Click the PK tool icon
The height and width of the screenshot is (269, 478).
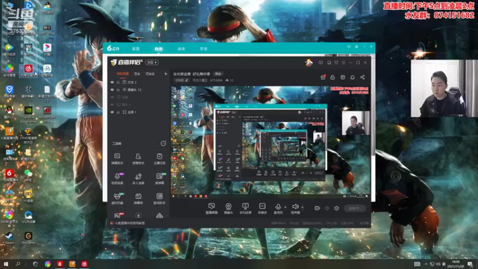[118, 215]
